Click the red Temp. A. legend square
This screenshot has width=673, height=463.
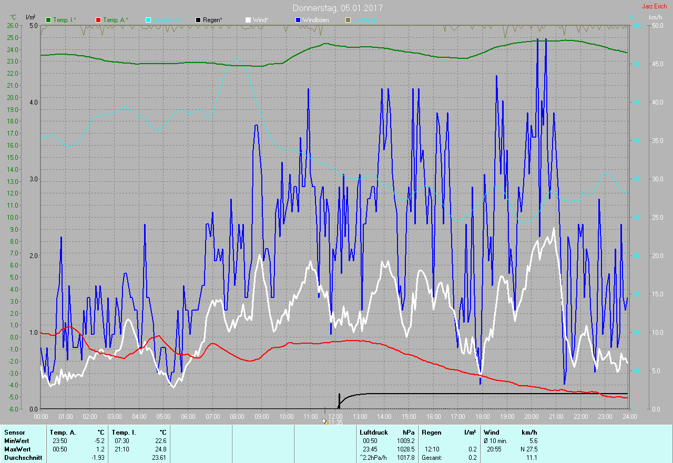[x=99, y=20]
